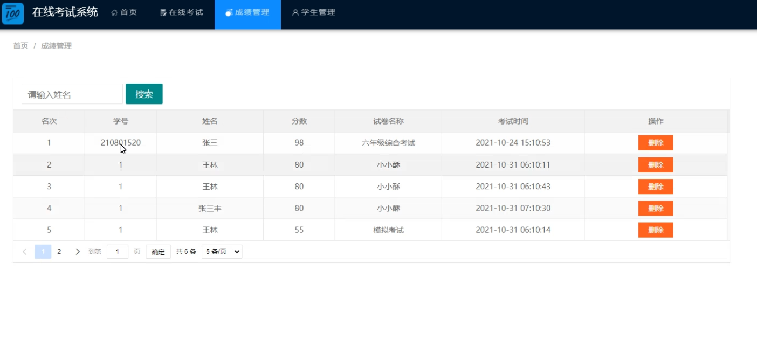Screen dimensions: 757x345
Task: Click the 模拟考试 paper name cell
Action: point(388,230)
